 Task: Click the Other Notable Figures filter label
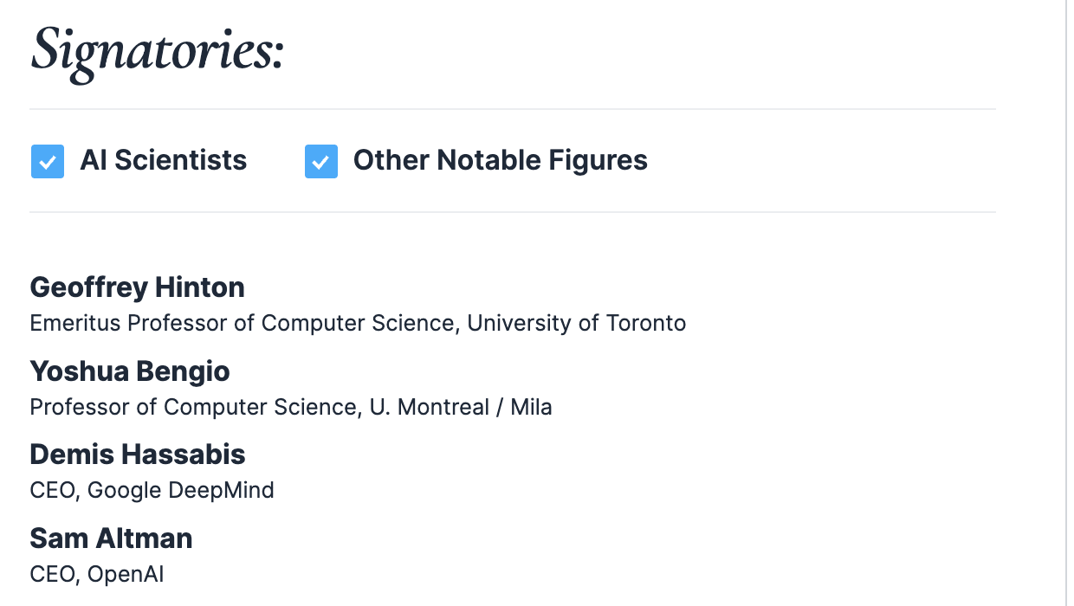pos(501,160)
